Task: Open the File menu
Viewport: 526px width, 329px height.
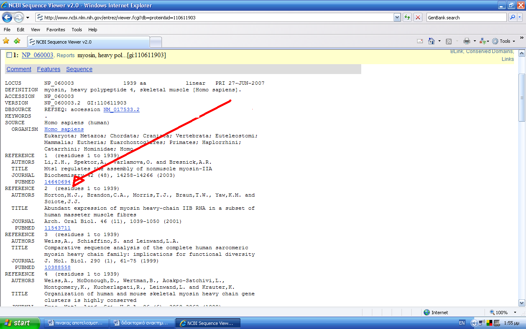Action: click(7, 30)
